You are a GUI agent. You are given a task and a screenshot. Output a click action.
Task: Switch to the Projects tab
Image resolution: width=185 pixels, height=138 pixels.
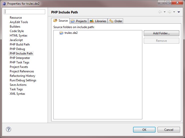pyautogui.click(x=79, y=21)
